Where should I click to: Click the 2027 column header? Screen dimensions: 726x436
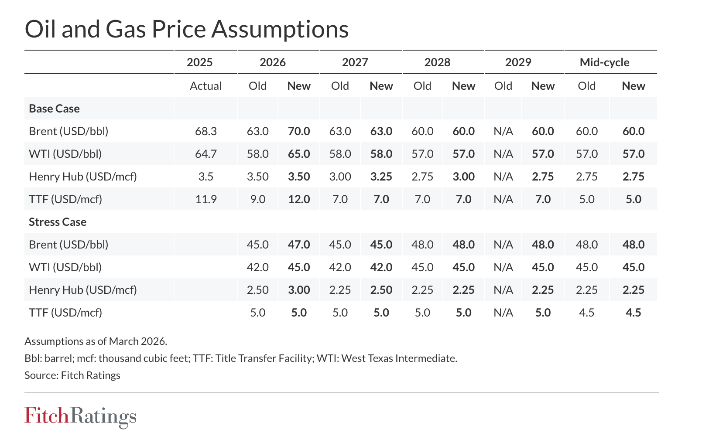tap(355, 62)
